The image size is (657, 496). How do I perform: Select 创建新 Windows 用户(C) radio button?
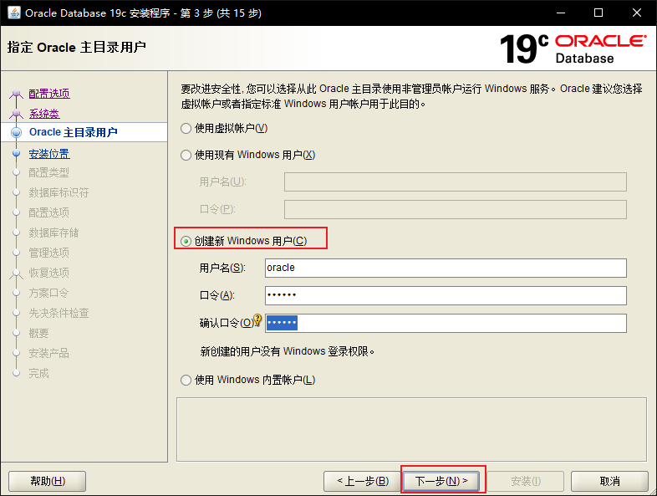[186, 241]
